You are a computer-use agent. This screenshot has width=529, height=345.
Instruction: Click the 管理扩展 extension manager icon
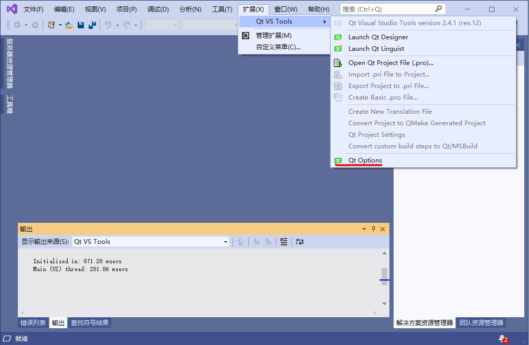pos(246,35)
